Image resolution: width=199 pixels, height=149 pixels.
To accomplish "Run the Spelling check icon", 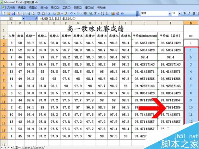I will [39, 14].
